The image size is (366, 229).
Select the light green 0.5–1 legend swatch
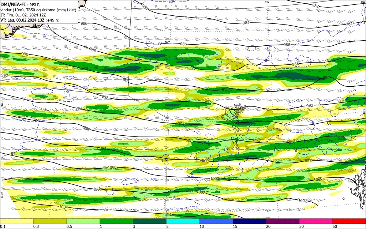pyautogui.click(x=83, y=221)
